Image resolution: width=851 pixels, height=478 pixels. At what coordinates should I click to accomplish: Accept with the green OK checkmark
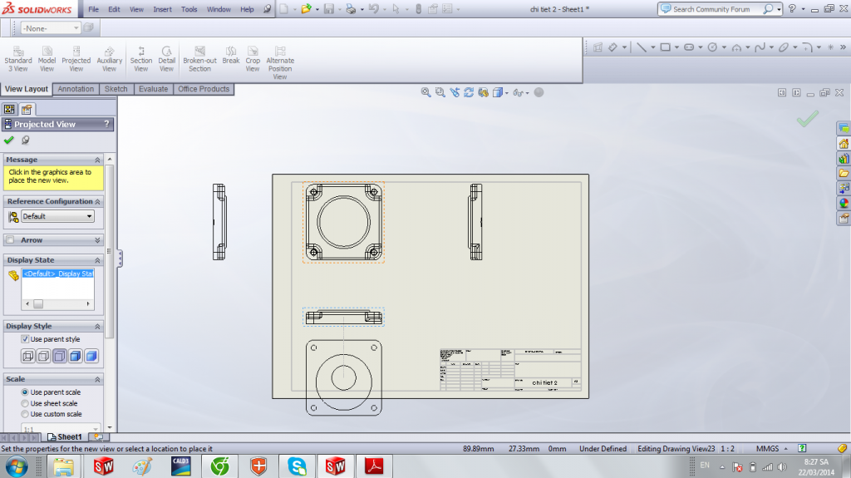8,140
